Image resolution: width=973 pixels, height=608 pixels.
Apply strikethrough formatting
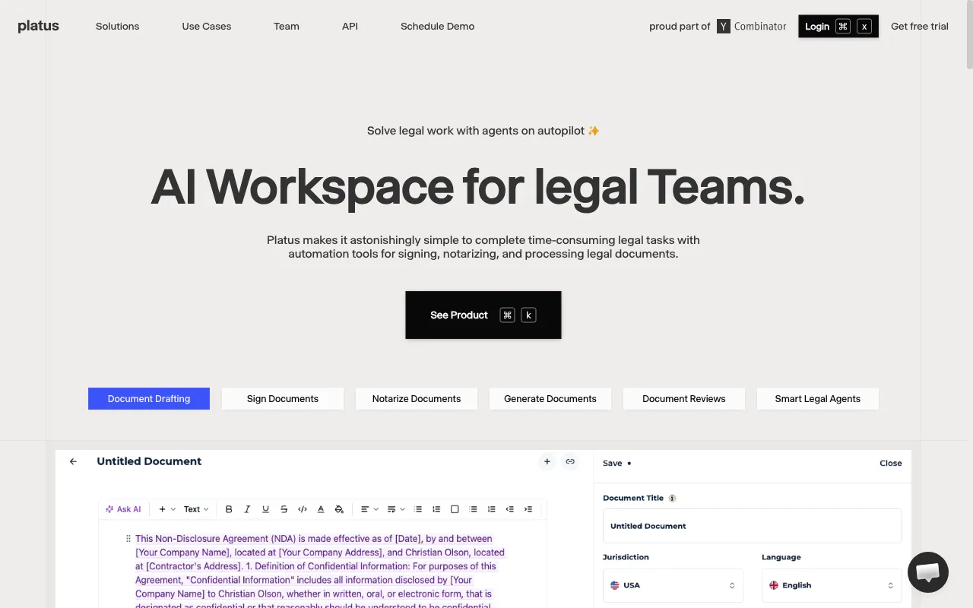284,509
